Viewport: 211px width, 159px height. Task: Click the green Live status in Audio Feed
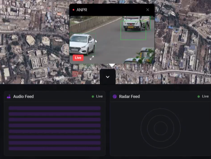click(x=97, y=96)
